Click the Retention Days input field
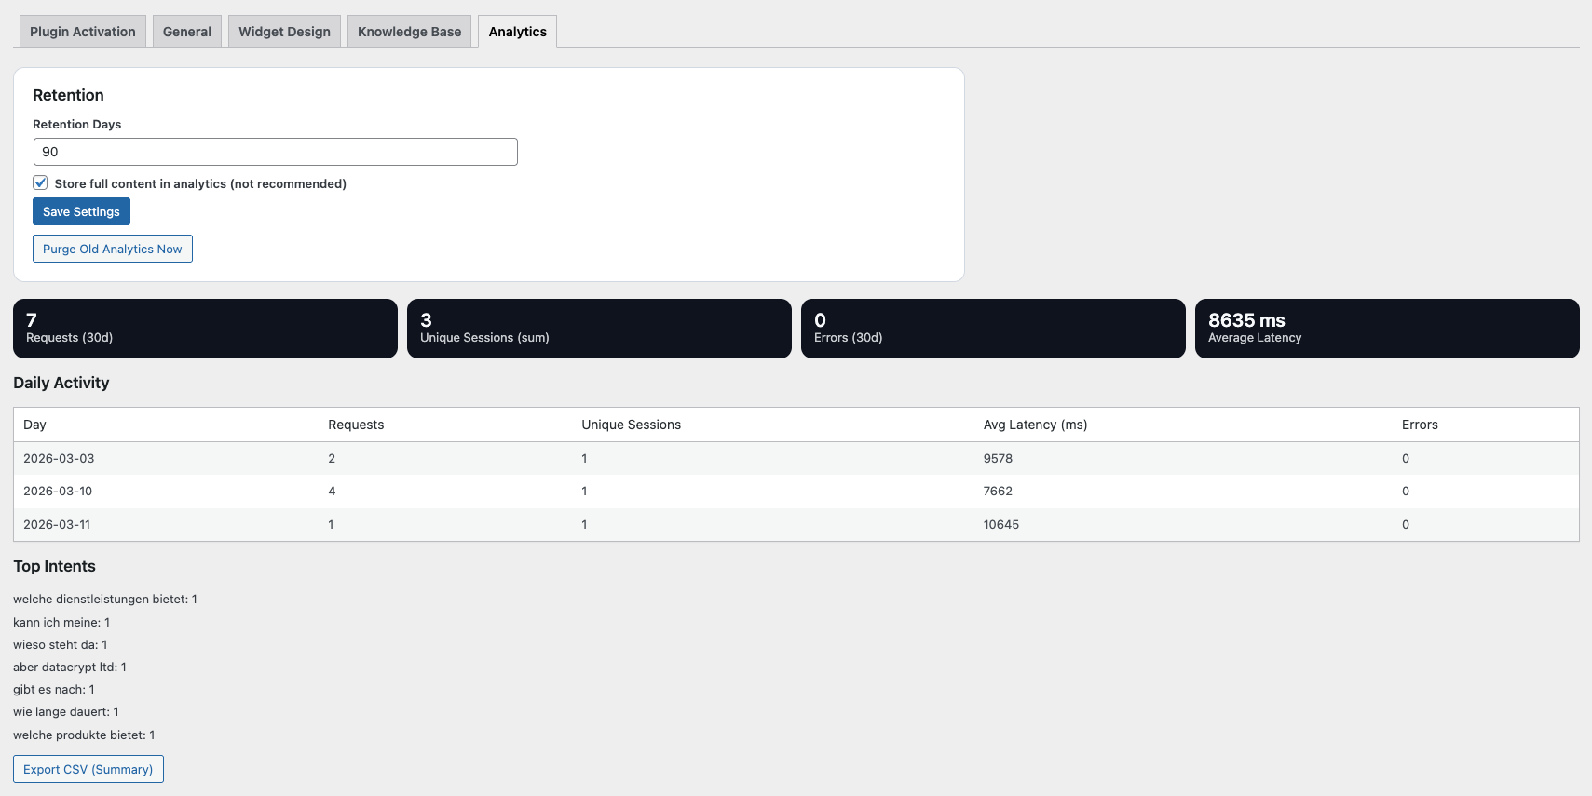 pos(275,152)
